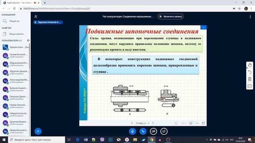Toggle multi-user whiteboard mode
255x143 pixels.
pos(250,86)
